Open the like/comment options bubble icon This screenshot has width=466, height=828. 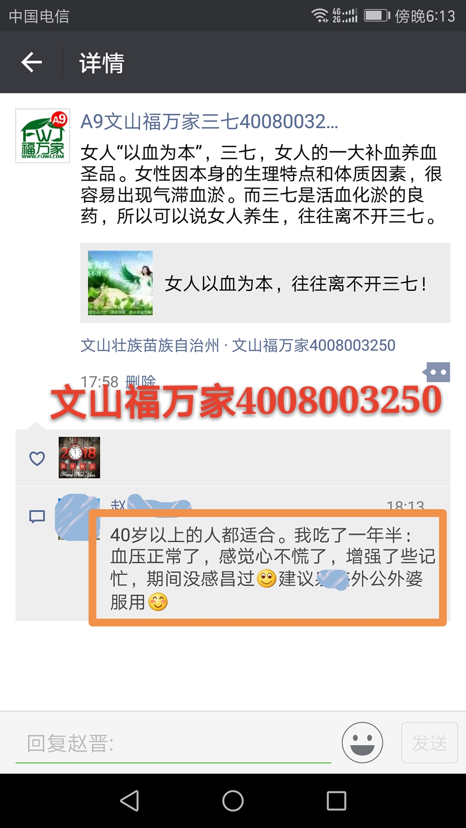(x=436, y=373)
